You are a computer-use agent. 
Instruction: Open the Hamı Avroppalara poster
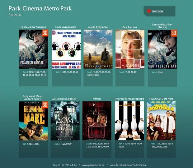pyautogui.click(x=66, y=49)
